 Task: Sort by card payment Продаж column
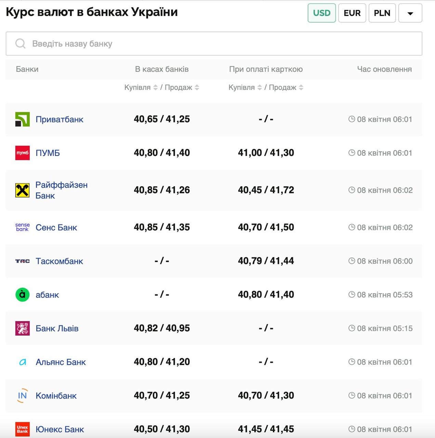(301, 88)
